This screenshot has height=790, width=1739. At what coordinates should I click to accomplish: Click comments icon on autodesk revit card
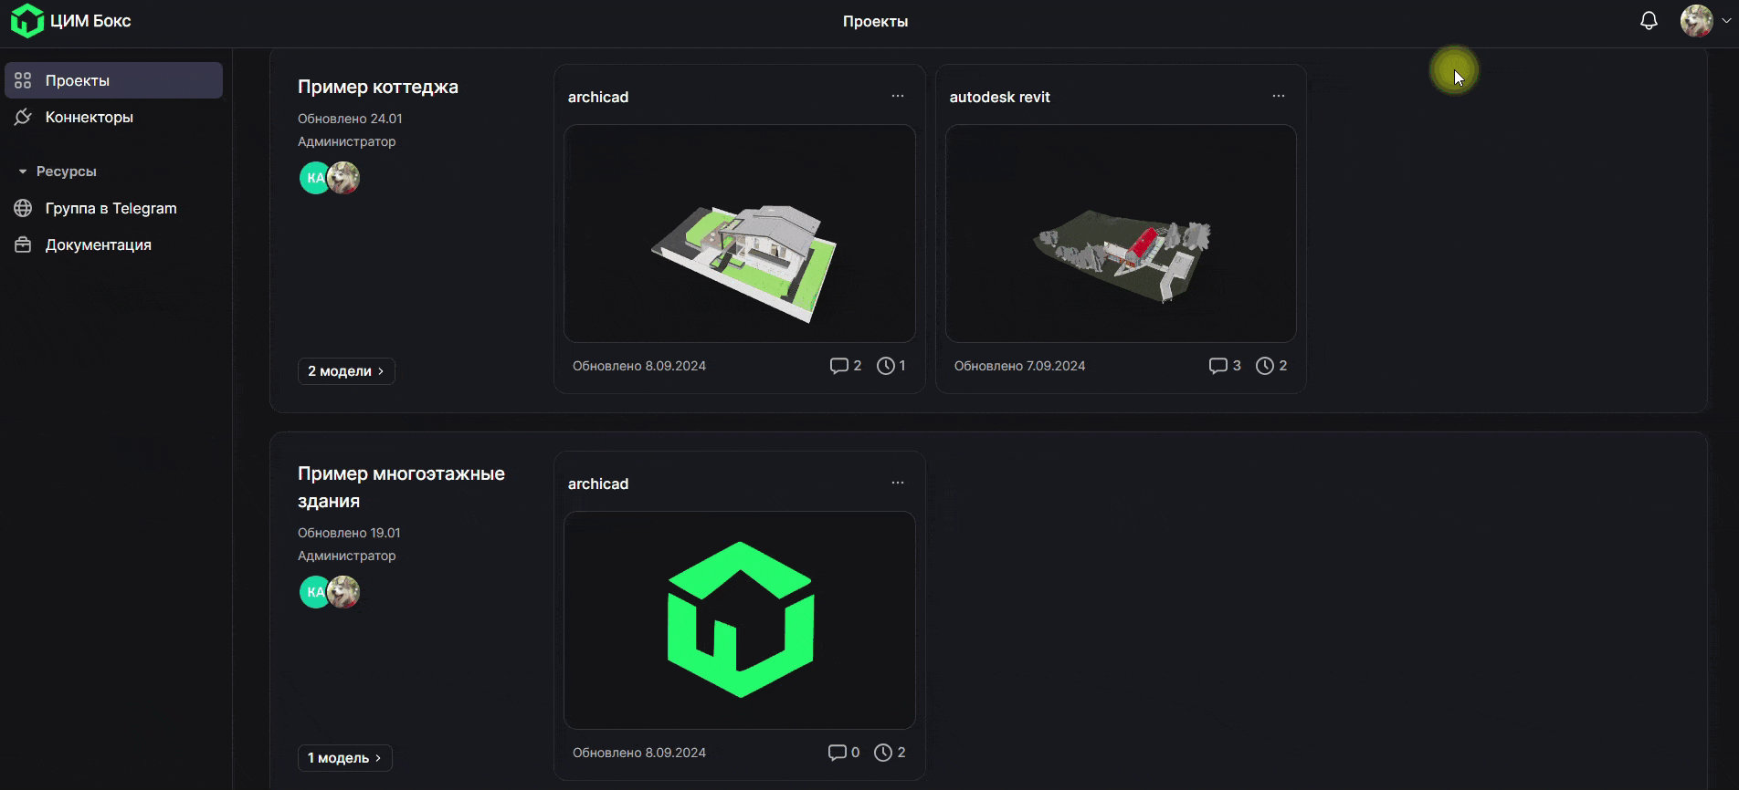pyautogui.click(x=1218, y=366)
